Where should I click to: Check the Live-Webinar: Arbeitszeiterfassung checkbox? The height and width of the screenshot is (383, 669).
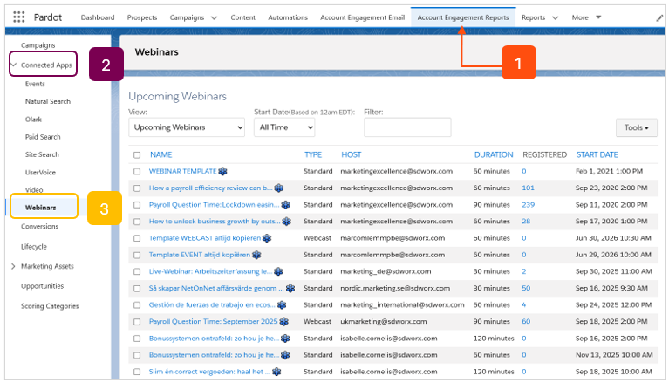click(x=137, y=271)
